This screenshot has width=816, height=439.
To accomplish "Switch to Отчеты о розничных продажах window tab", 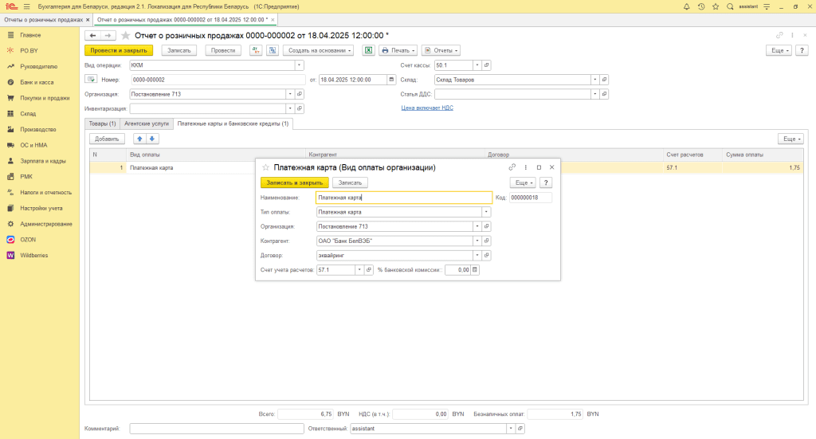I will coord(43,20).
